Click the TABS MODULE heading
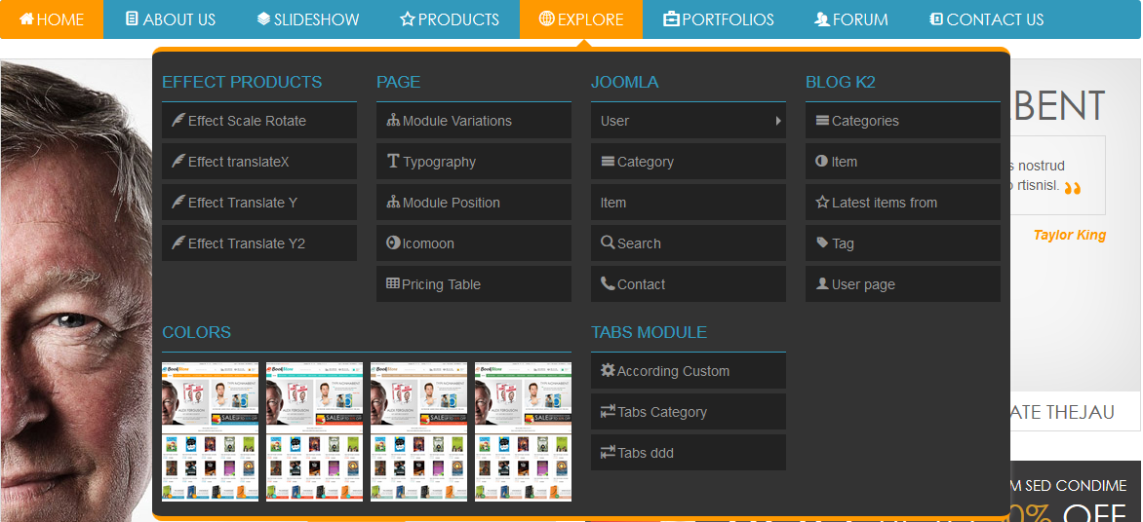Viewport: 1143px width, 522px height. pos(649,333)
